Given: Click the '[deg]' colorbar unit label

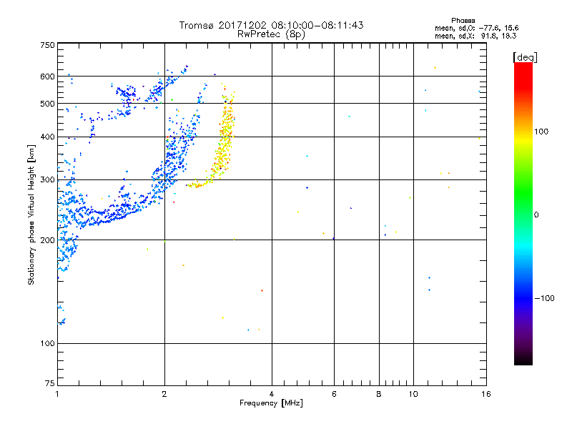Looking at the screenshot, I should pyautogui.click(x=525, y=57).
